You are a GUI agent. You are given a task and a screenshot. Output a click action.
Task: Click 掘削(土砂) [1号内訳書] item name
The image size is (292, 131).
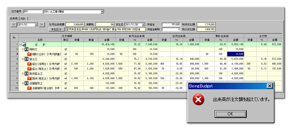click(46, 54)
